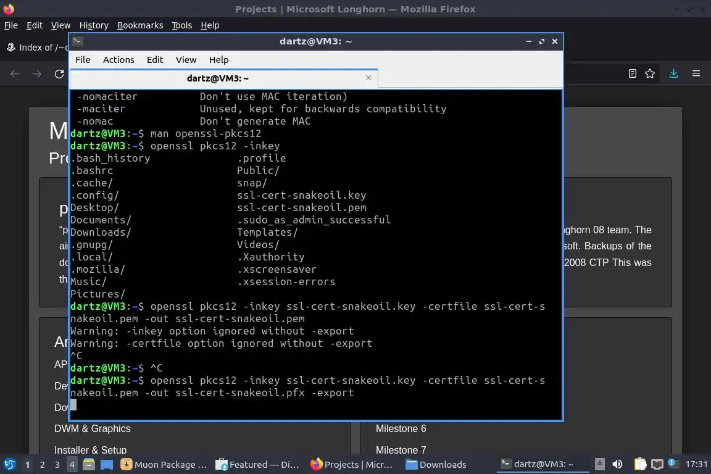Expand hidden system tray icons arrow

pyautogui.click(x=599, y=464)
